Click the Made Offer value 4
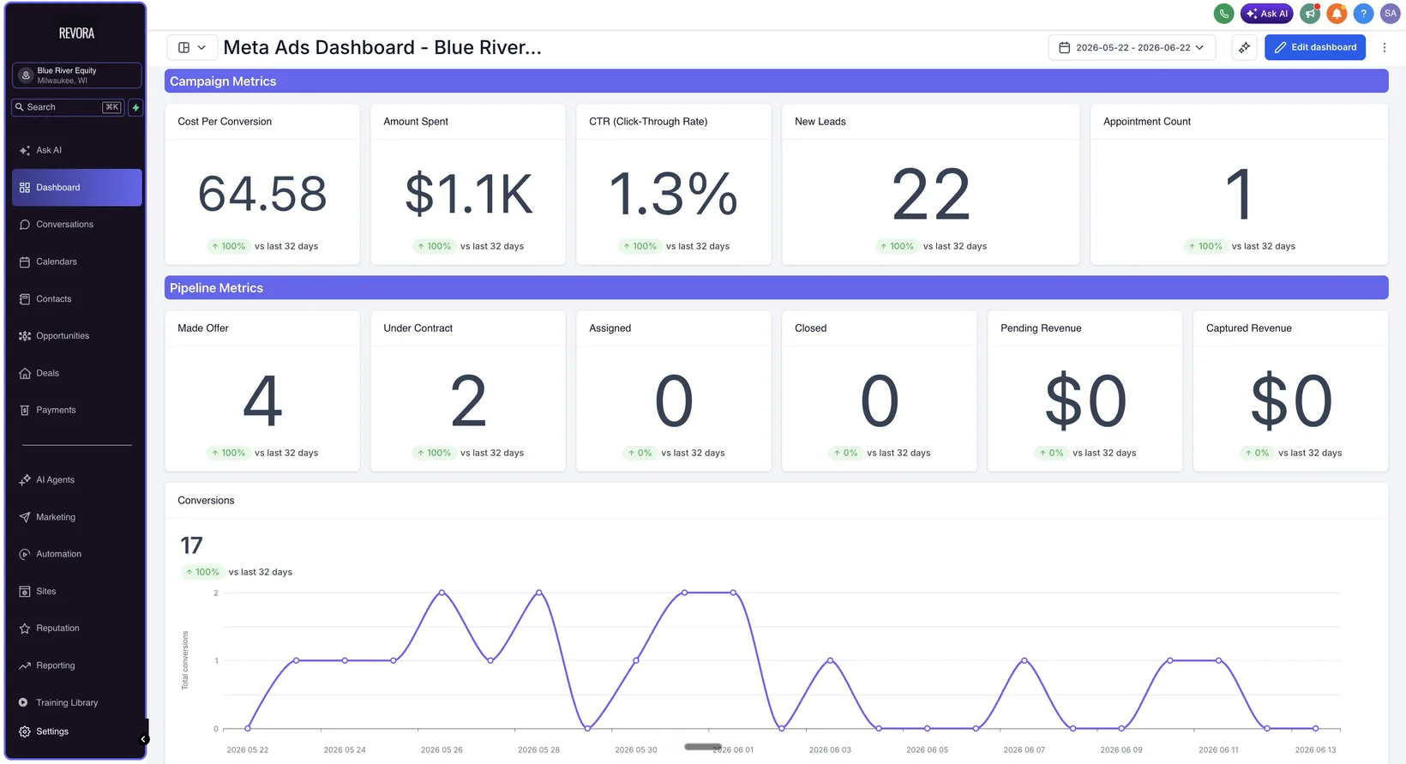 point(262,400)
